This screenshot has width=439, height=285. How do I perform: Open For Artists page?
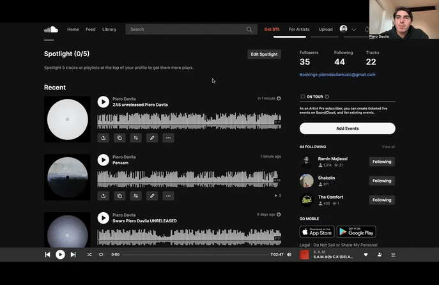coord(299,29)
